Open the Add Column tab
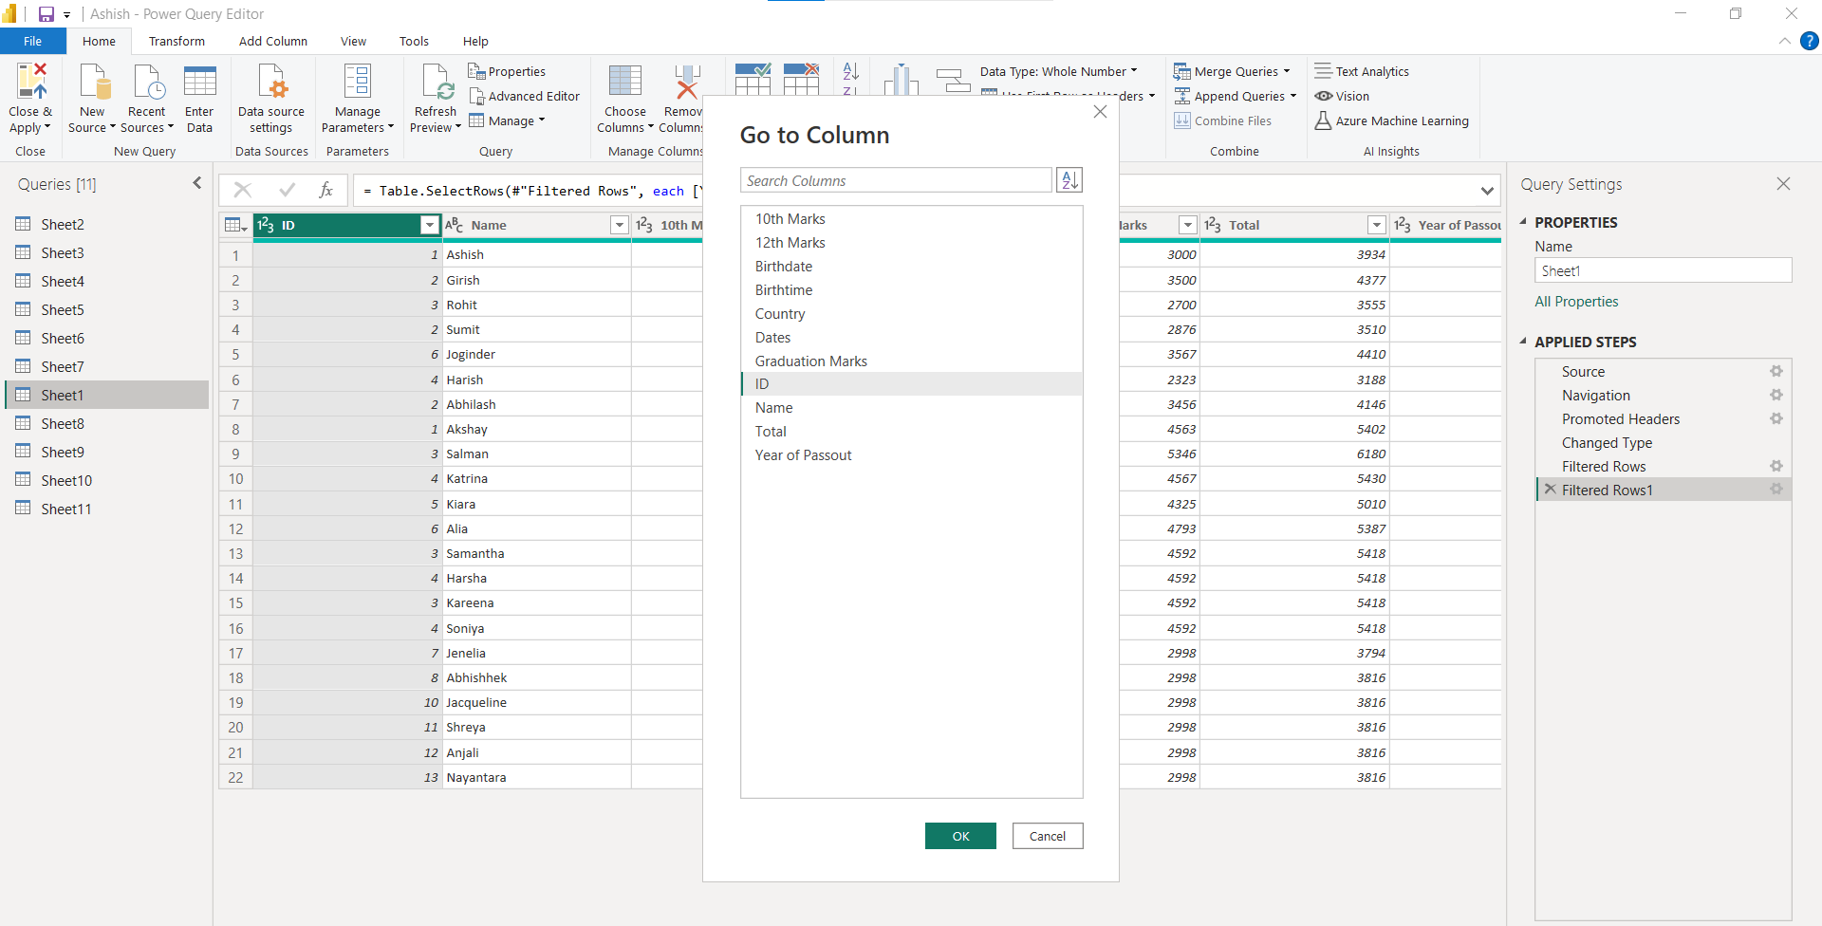The width and height of the screenshot is (1822, 926). (272, 41)
